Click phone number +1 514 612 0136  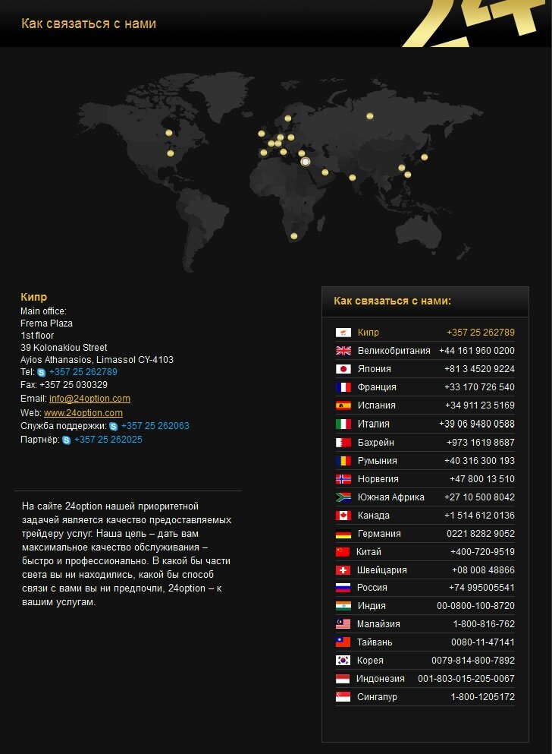click(x=479, y=516)
